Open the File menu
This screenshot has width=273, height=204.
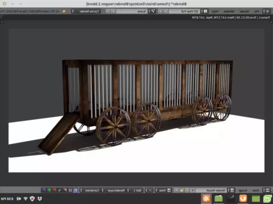click(x=257, y=11)
